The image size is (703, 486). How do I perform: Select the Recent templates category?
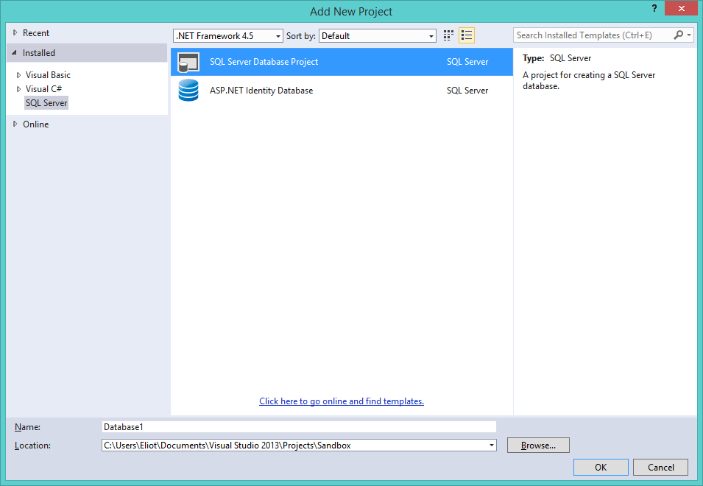click(36, 32)
